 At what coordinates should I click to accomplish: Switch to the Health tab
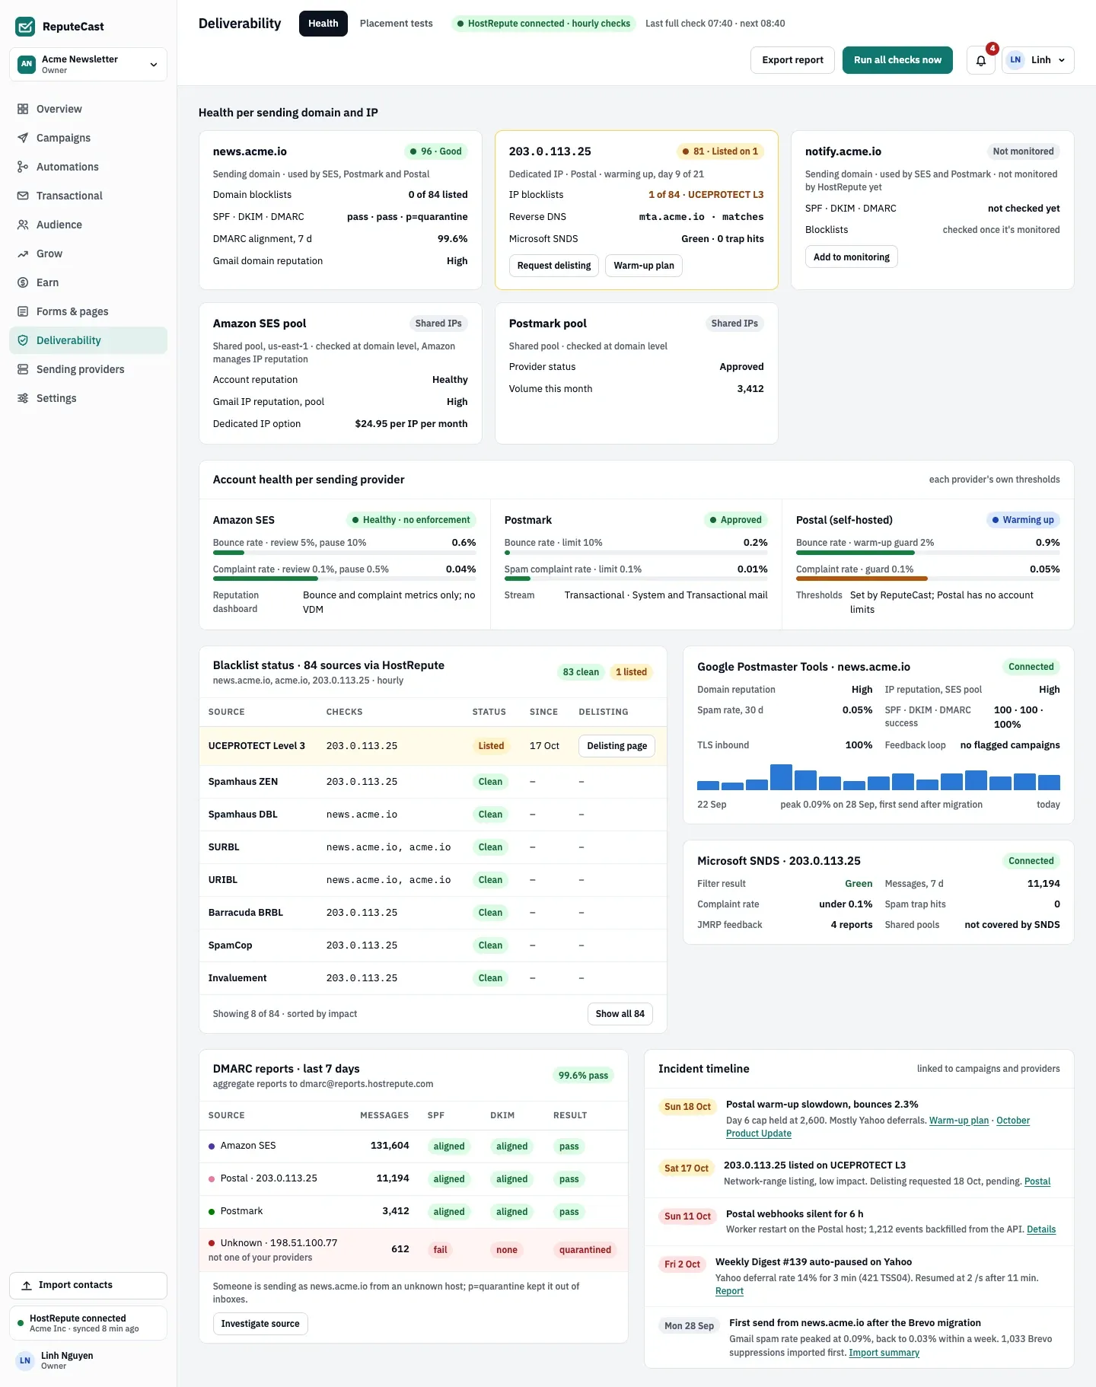coord(323,24)
